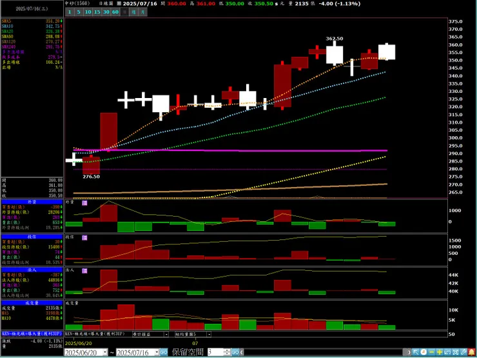
Task: Click GO button after 保留空間 field
Action: (x=235, y=352)
